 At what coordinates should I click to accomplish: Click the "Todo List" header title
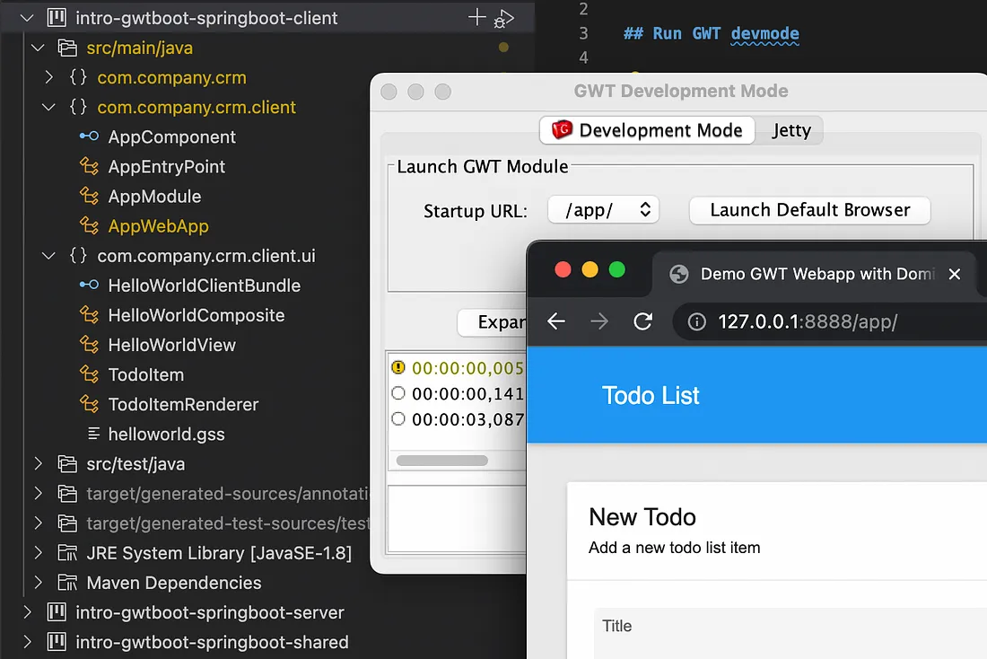coord(651,396)
